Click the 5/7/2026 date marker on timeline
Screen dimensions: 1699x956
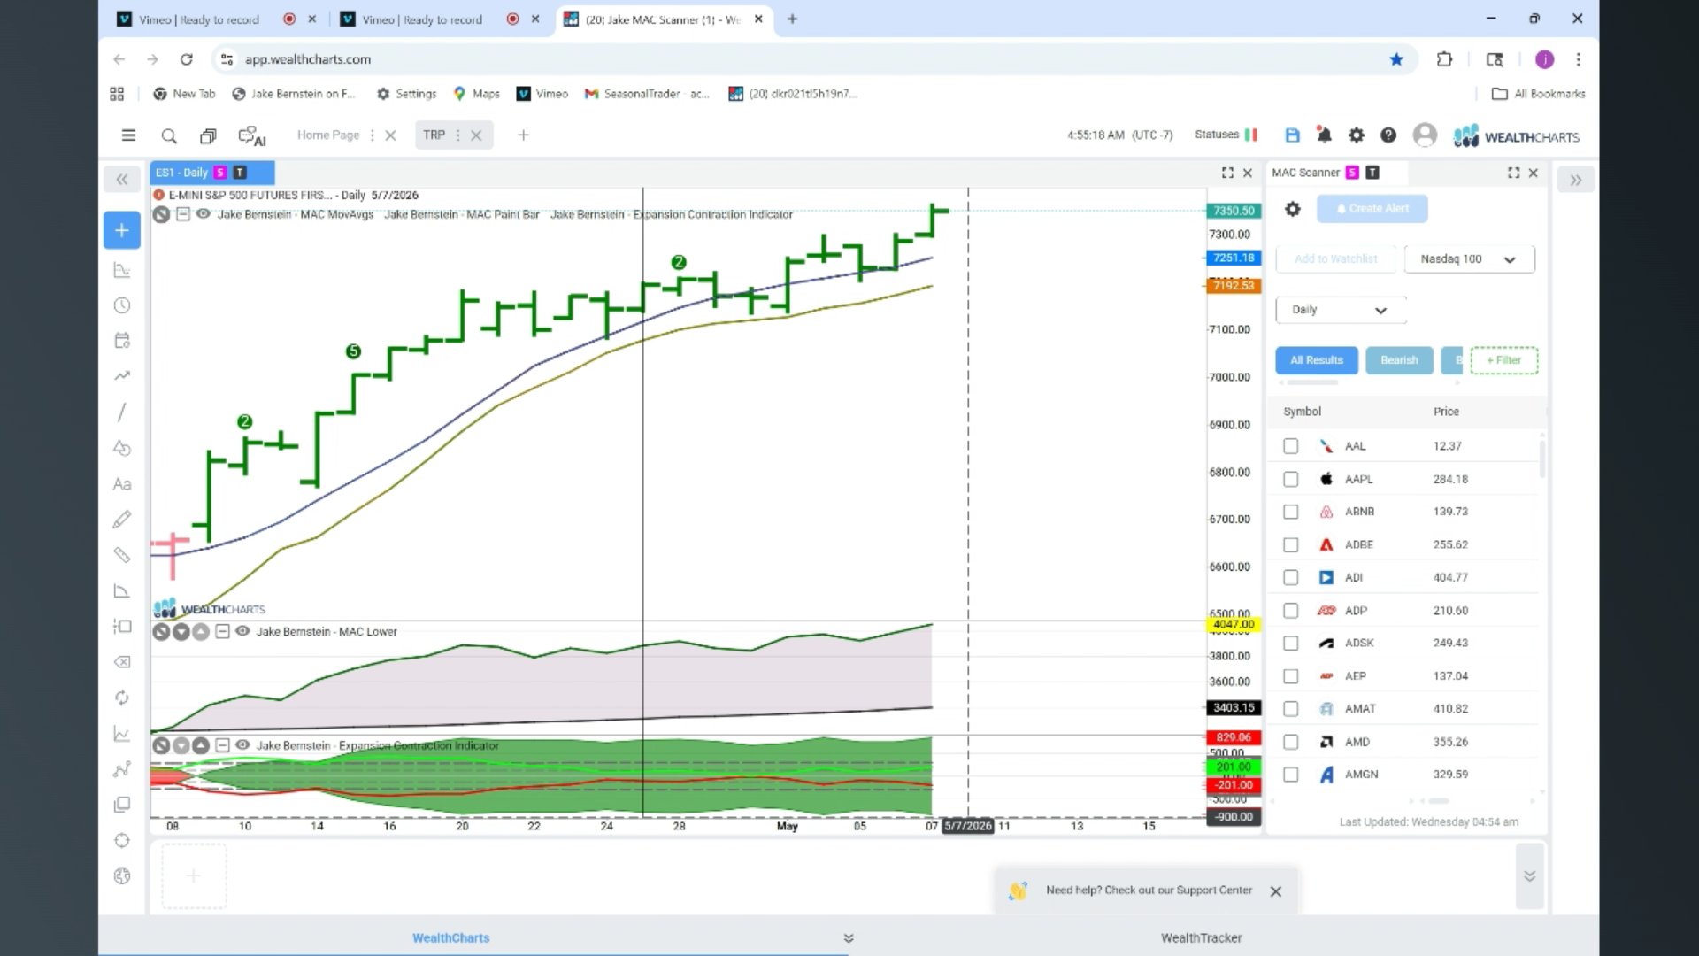pos(968,826)
